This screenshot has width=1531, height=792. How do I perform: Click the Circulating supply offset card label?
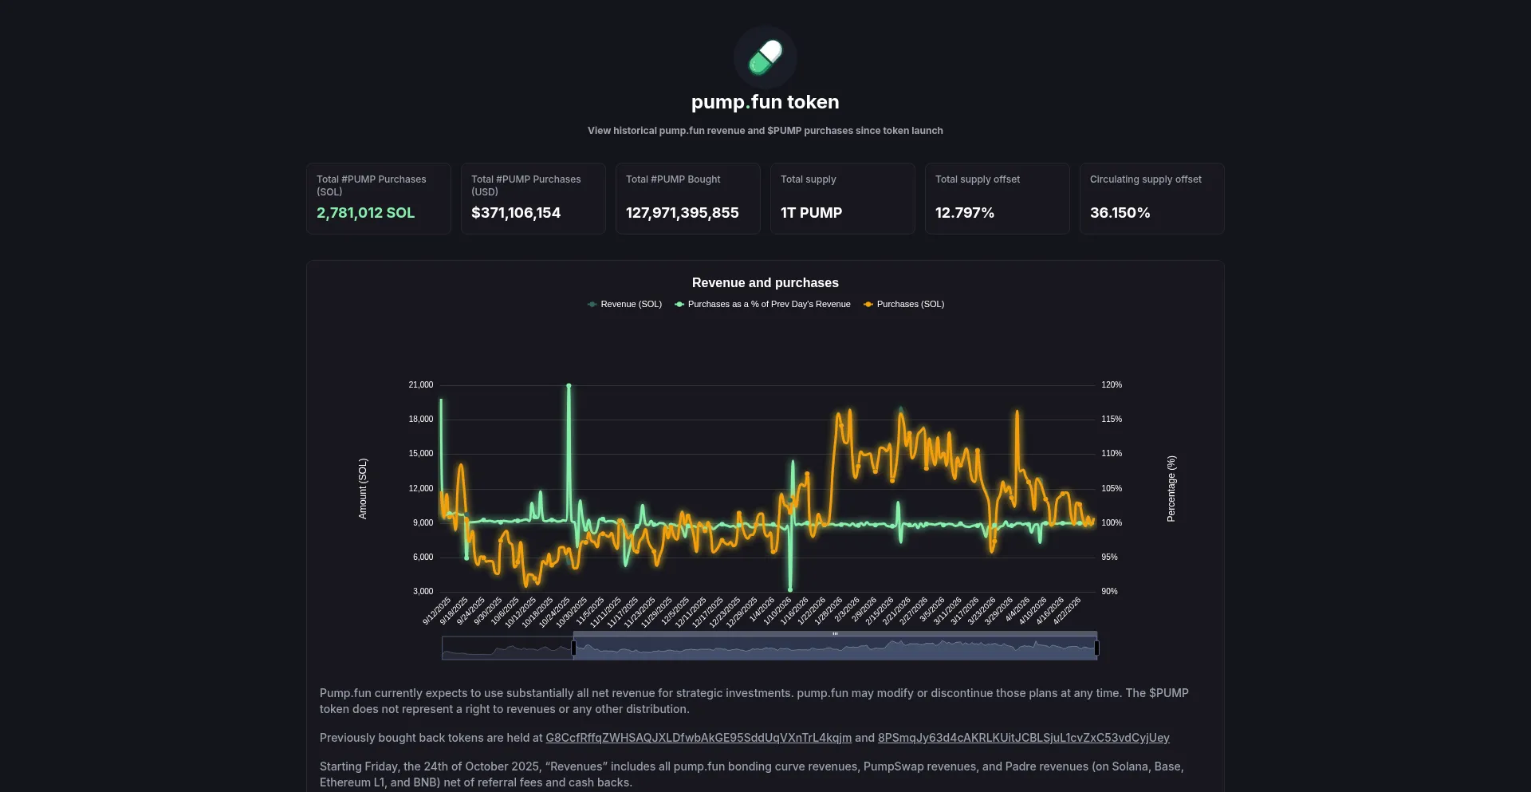[x=1146, y=179]
